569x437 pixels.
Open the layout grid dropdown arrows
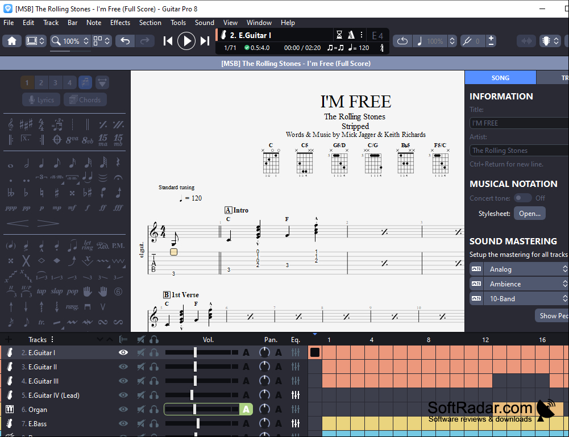107,41
